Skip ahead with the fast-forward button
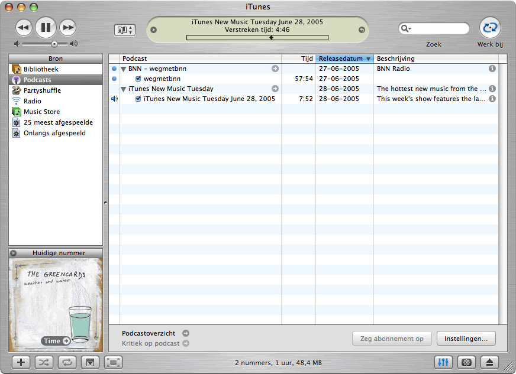This screenshot has height=374, width=516. click(x=68, y=27)
